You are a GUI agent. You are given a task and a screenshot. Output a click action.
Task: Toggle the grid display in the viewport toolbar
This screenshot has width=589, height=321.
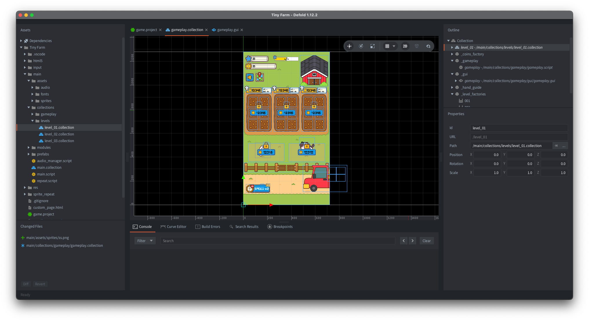click(388, 46)
